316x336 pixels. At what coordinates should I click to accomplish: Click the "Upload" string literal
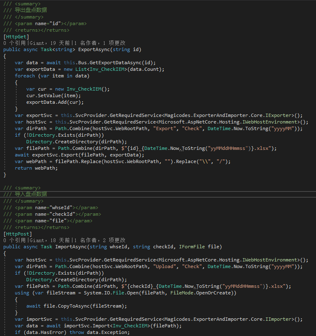(165, 266)
